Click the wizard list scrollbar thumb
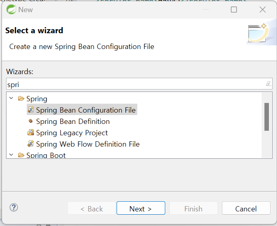This screenshot has width=277, height=226. [x=266, y=117]
